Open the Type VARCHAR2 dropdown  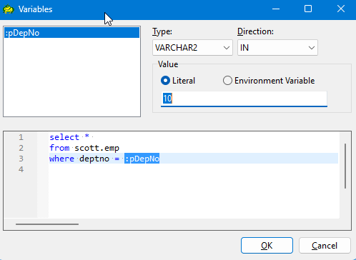tap(192, 48)
